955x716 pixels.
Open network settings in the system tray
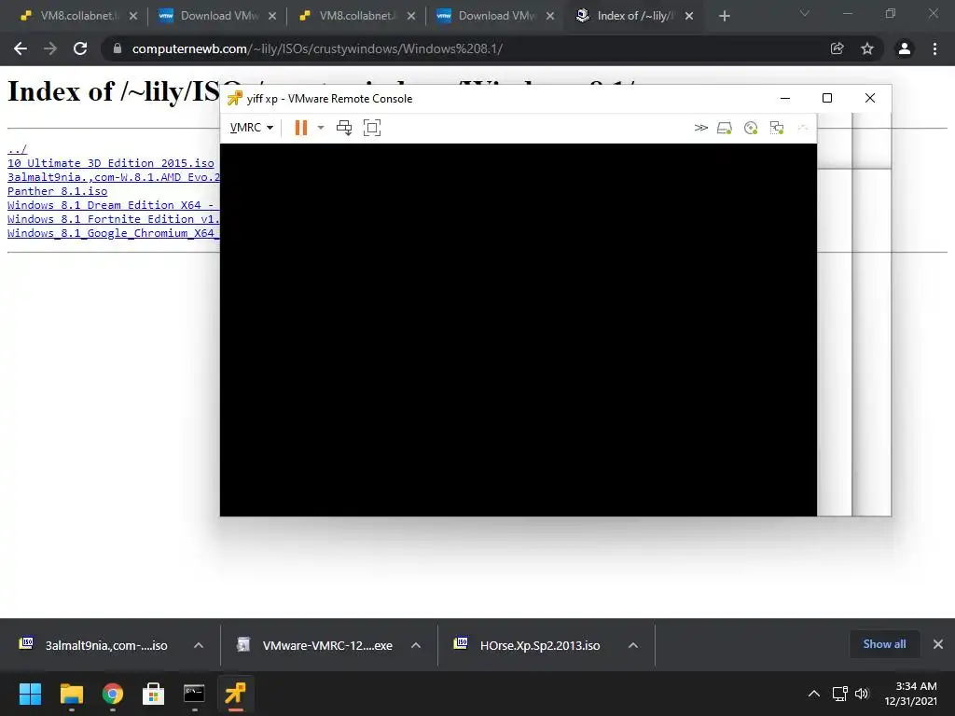[x=840, y=694]
